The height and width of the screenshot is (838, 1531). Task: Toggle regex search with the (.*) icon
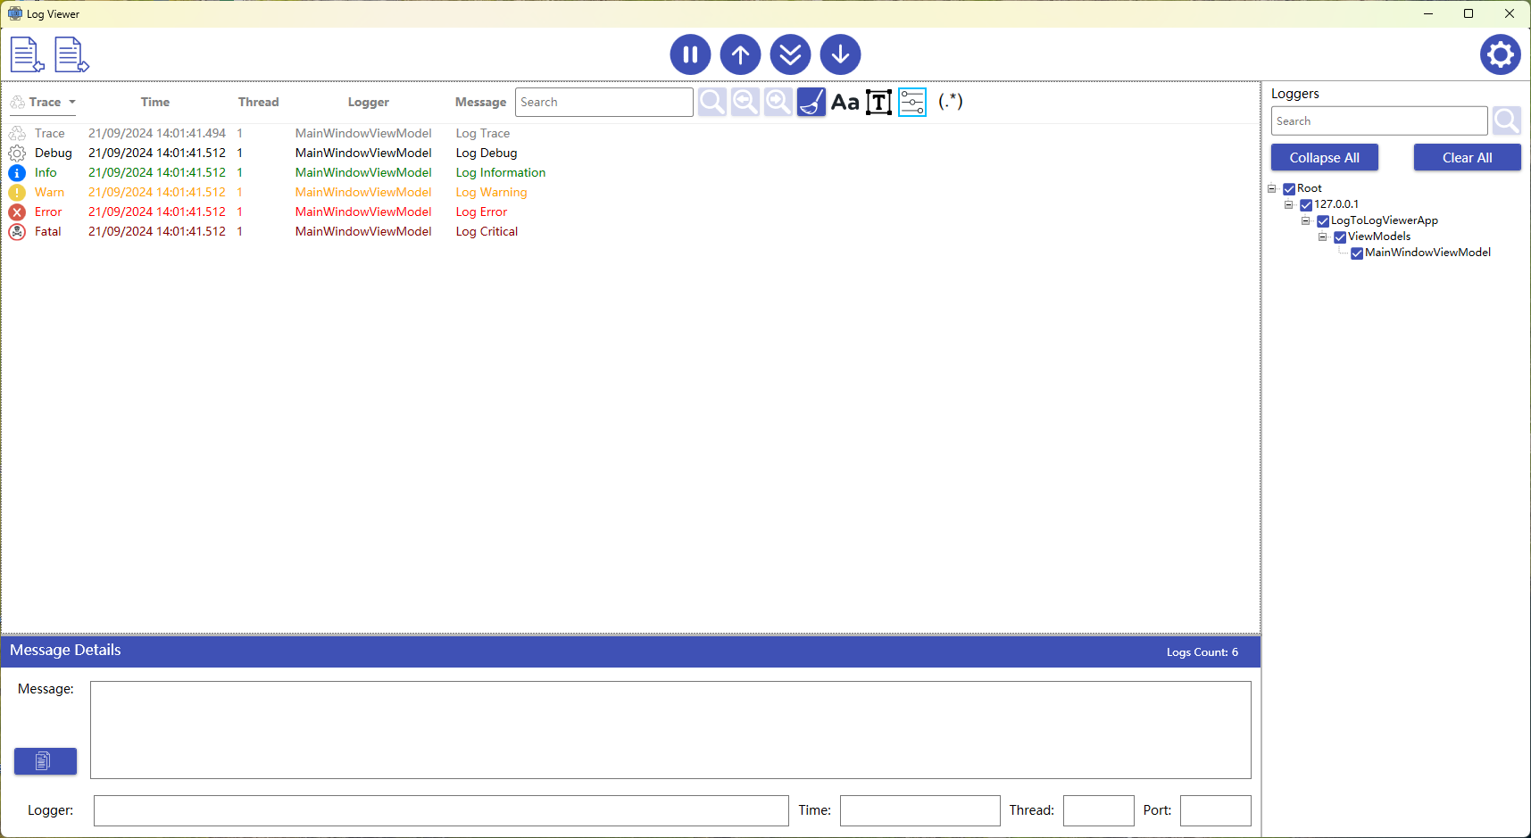[x=950, y=102]
